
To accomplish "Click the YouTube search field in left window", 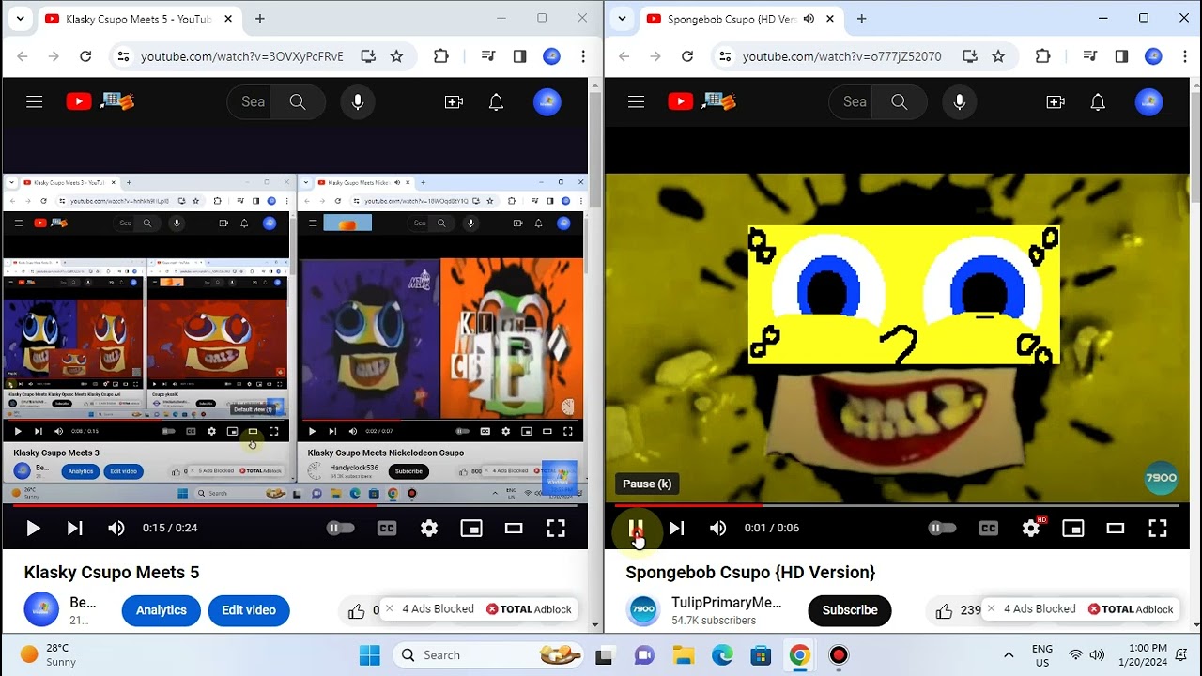I will (x=250, y=102).
